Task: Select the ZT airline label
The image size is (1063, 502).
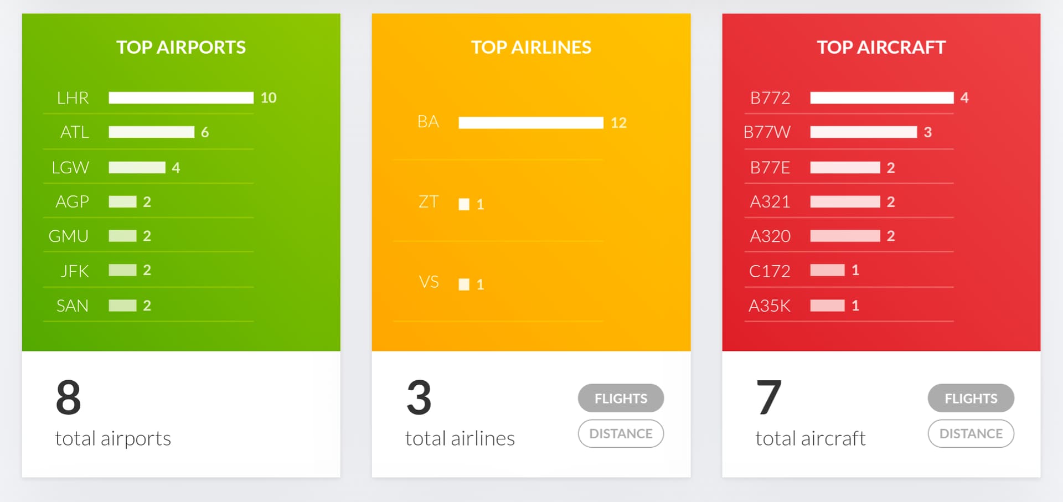Action: coord(429,202)
